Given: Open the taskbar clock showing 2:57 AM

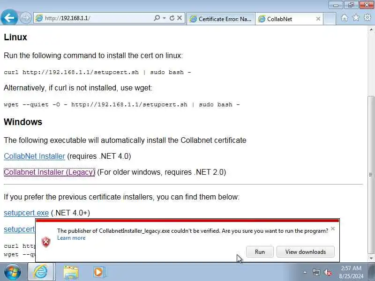Looking at the screenshot, I should pyautogui.click(x=351, y=272).
